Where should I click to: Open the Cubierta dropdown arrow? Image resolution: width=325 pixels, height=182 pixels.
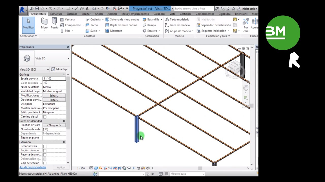pos(103,19)
